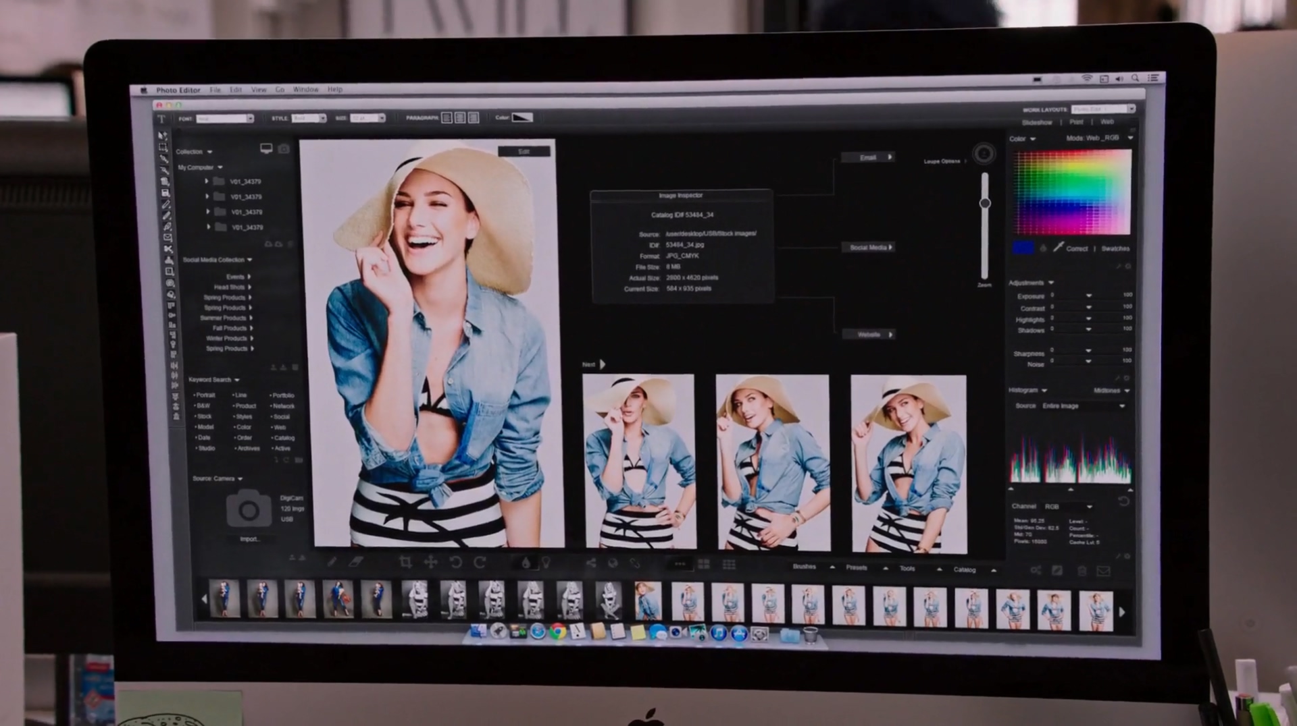Switch collection view to camera icon
The image size is (1297, 726).
(x=284, y=148)
